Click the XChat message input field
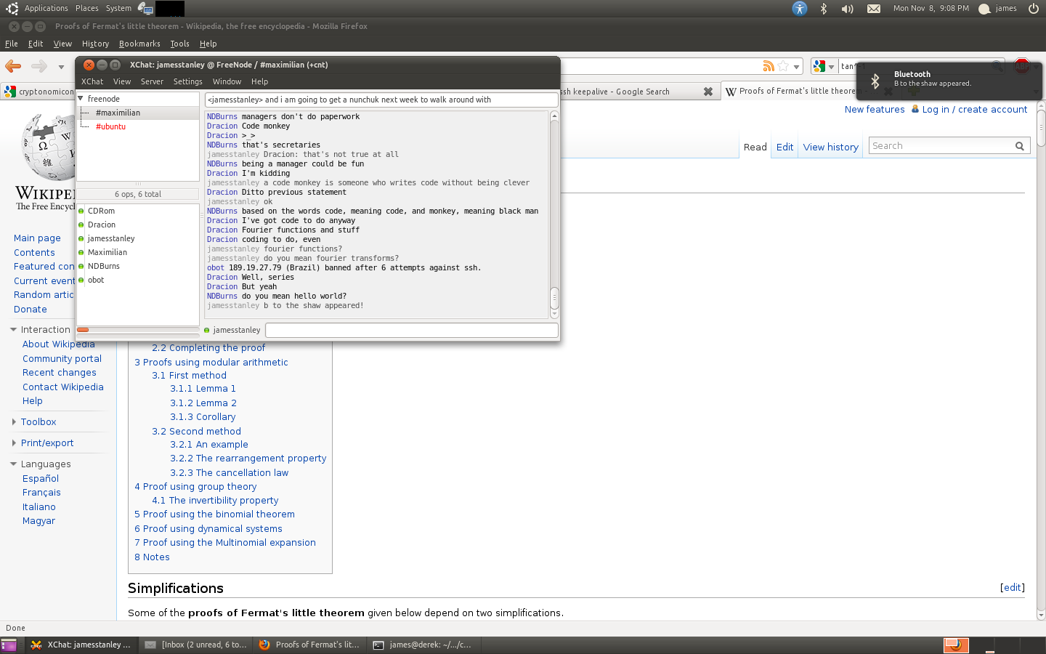The image size is (1046, 654). point(411,331)
